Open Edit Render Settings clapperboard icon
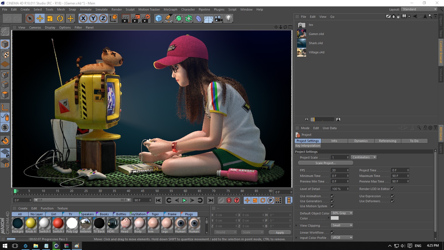This screenshot has height=250, width=444. pyautogui.click(x=146, y=19)
